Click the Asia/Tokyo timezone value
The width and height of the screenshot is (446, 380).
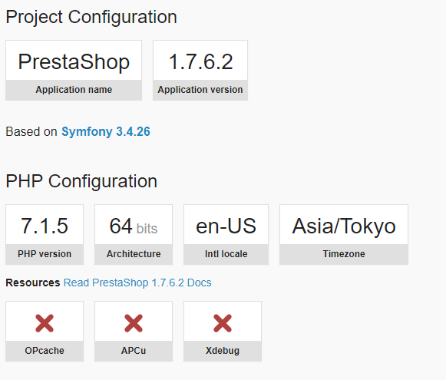coord(344,226)
